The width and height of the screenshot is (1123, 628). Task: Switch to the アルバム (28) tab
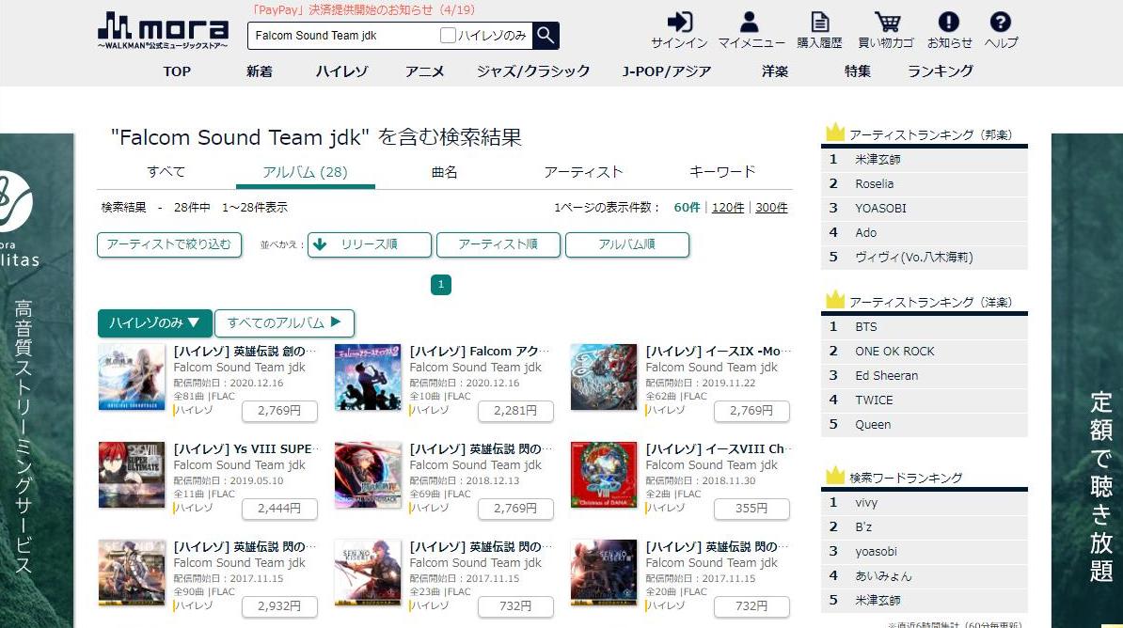pyautogui.click(x=305, y=173)
